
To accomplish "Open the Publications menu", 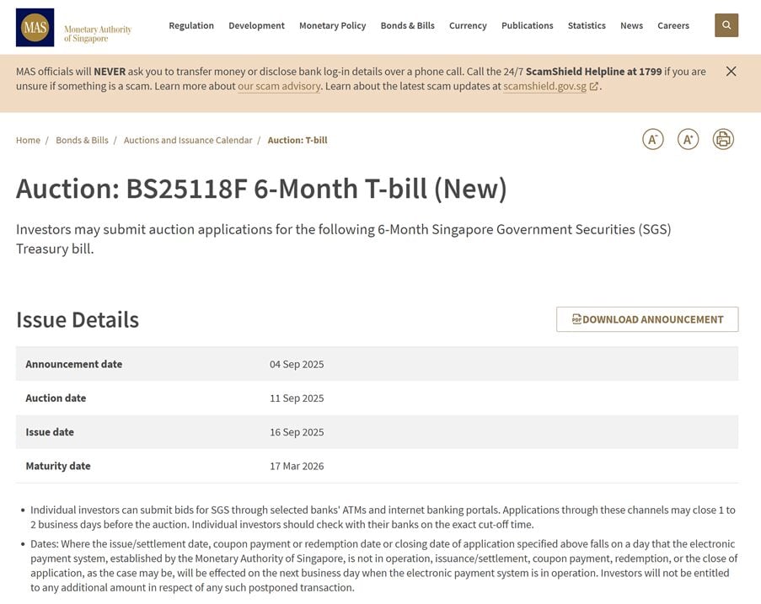I will pyautogui.click(x=527, y=26).
